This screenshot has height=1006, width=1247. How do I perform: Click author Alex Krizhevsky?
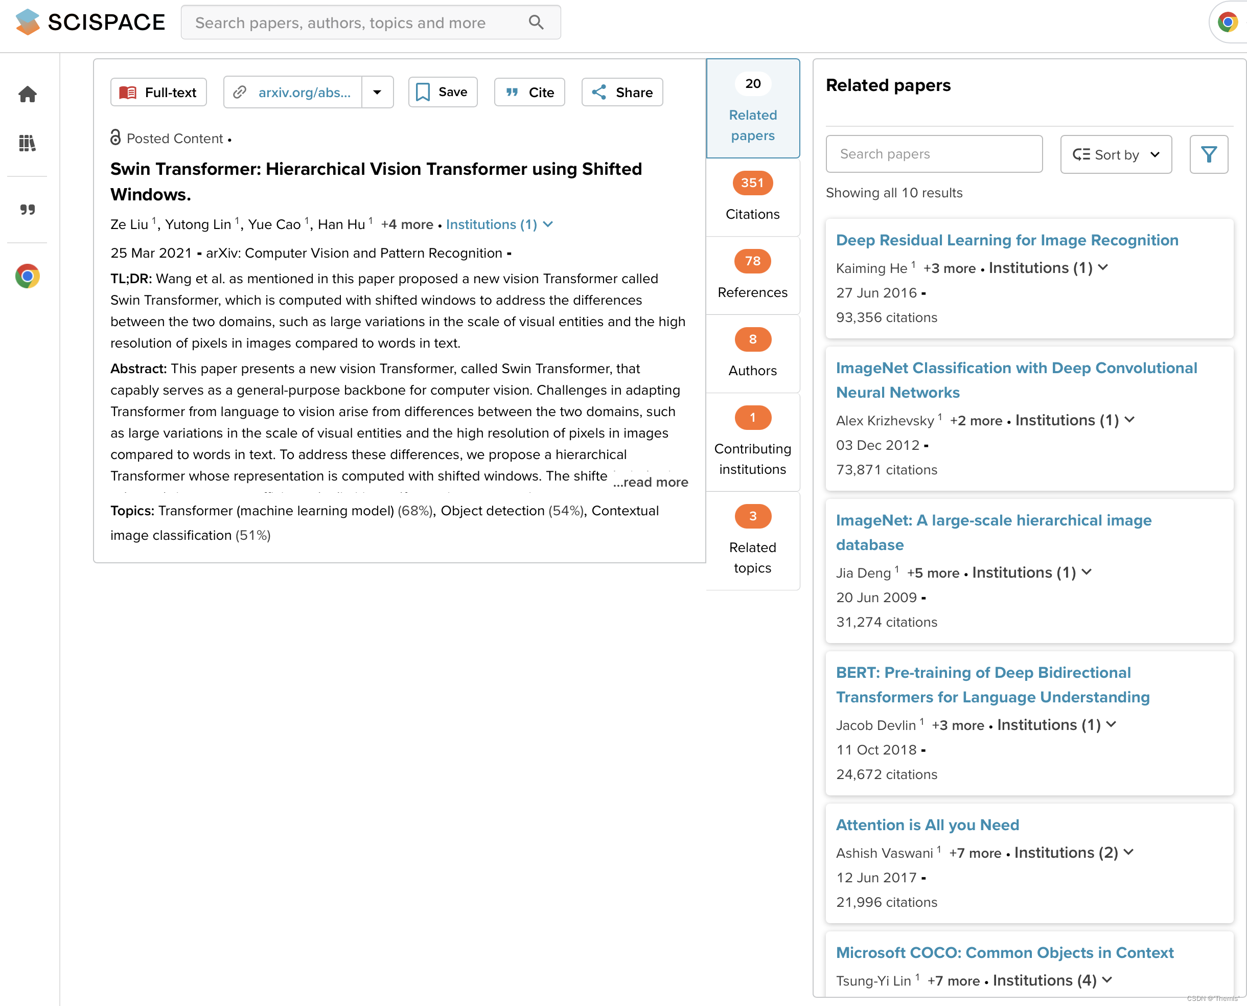(x=885, y=421)
